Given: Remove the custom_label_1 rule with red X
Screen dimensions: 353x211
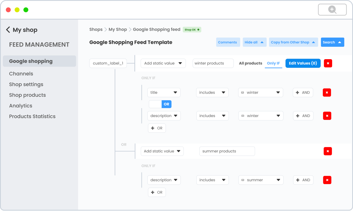Looking at the screenshot, I should pyautogui.click(x=328, y=63).
